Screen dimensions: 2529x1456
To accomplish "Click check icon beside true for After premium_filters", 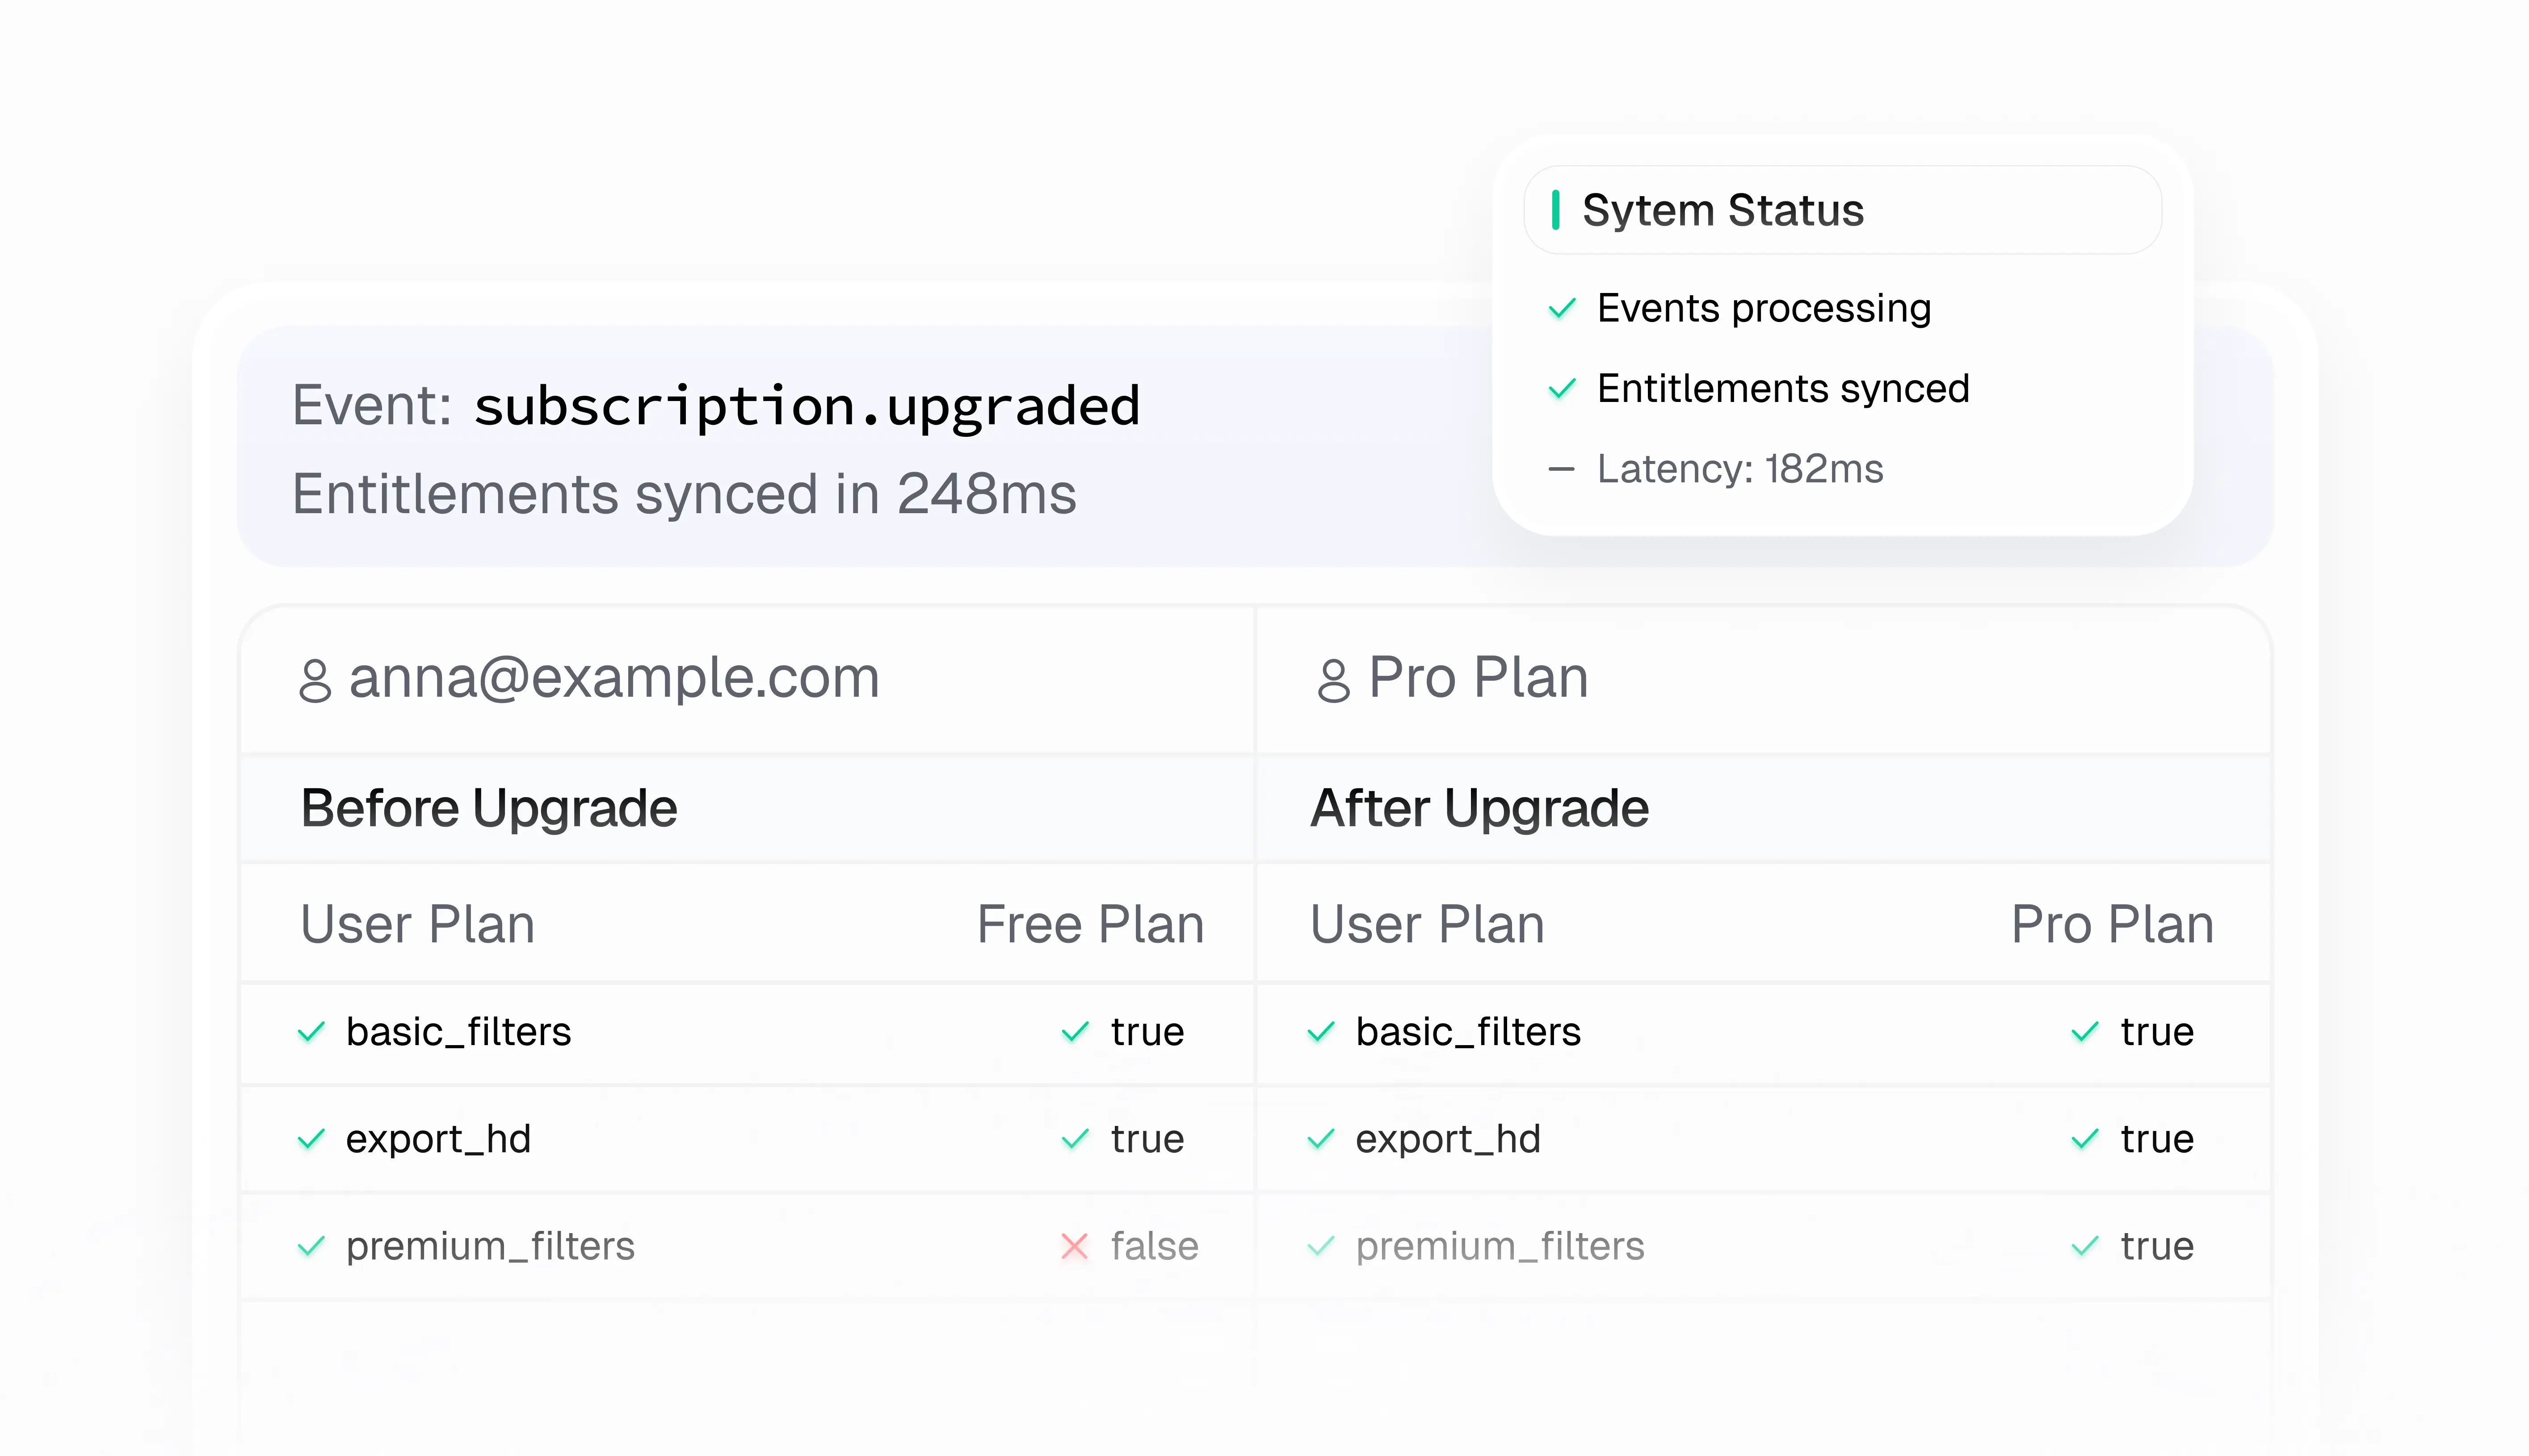I will coord(2085,1246).
